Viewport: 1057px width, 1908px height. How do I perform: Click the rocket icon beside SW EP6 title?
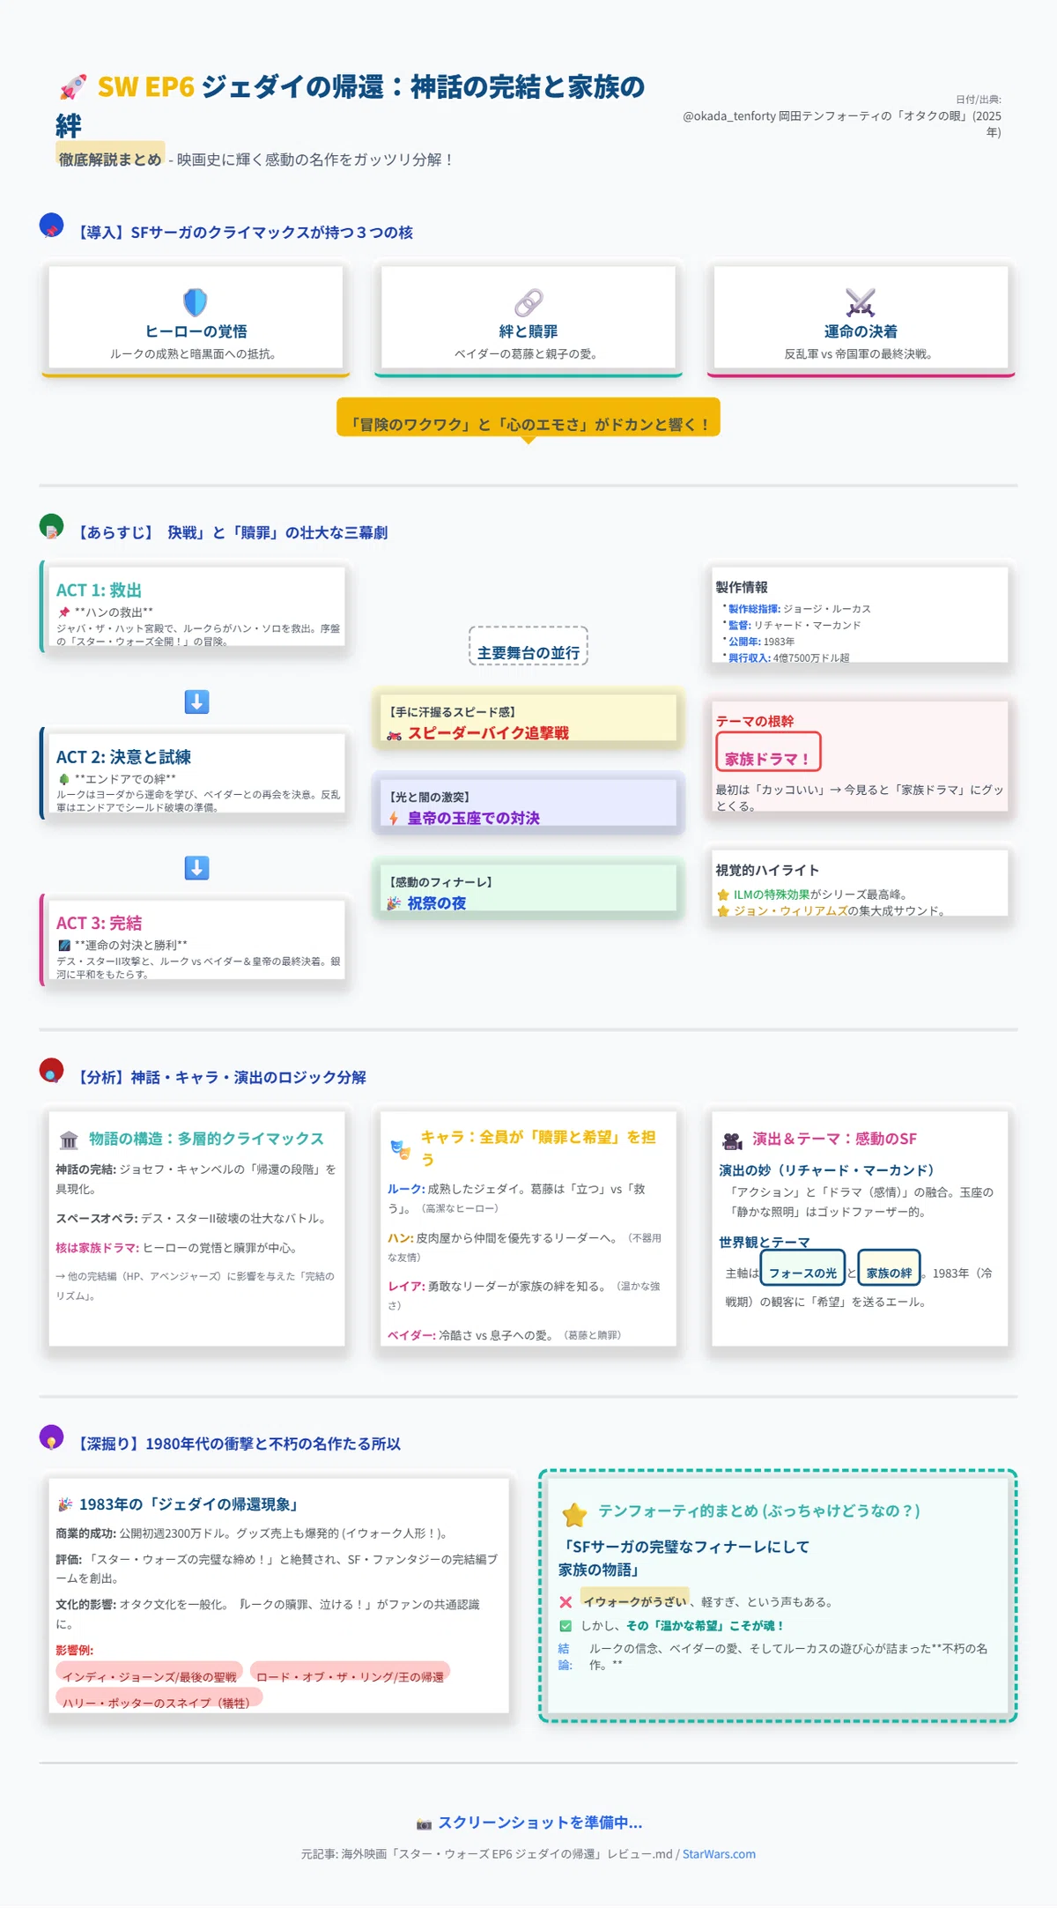(73, 87)
